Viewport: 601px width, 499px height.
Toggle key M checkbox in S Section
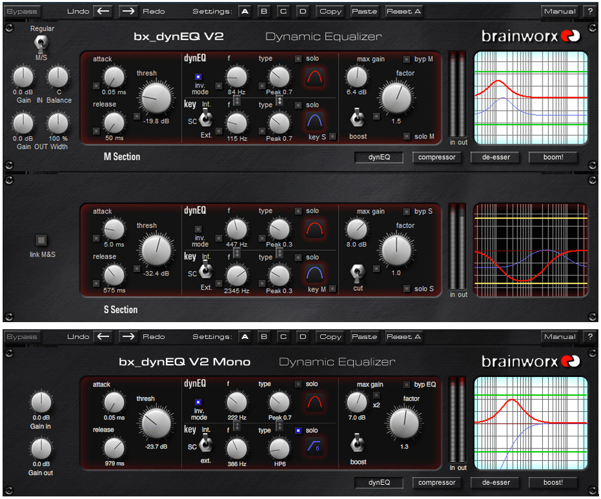point(332,289)
